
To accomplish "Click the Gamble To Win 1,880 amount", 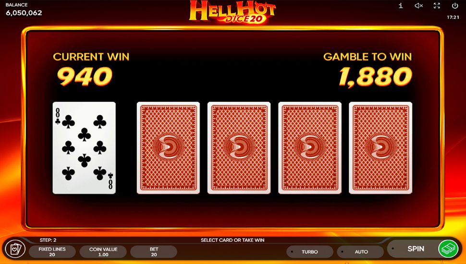I will [x=375, y=77].
